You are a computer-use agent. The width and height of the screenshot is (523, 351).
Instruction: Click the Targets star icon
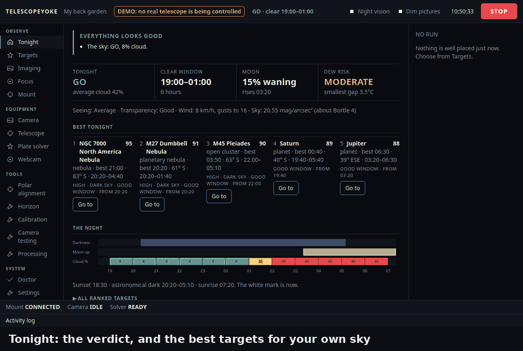tap(10, 55)
